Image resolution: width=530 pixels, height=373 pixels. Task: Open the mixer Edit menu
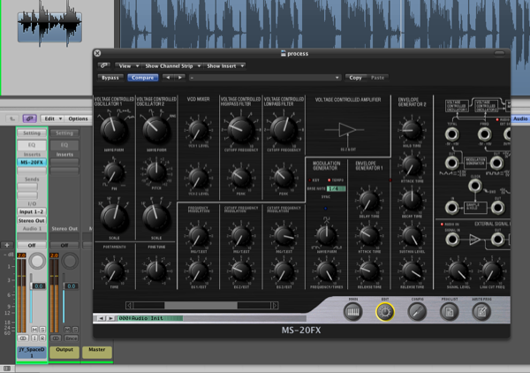click(51, 118)
